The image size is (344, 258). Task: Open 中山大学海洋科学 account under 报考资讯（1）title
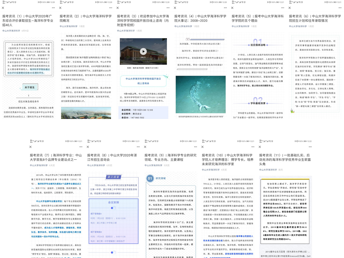tap(11, 31)
